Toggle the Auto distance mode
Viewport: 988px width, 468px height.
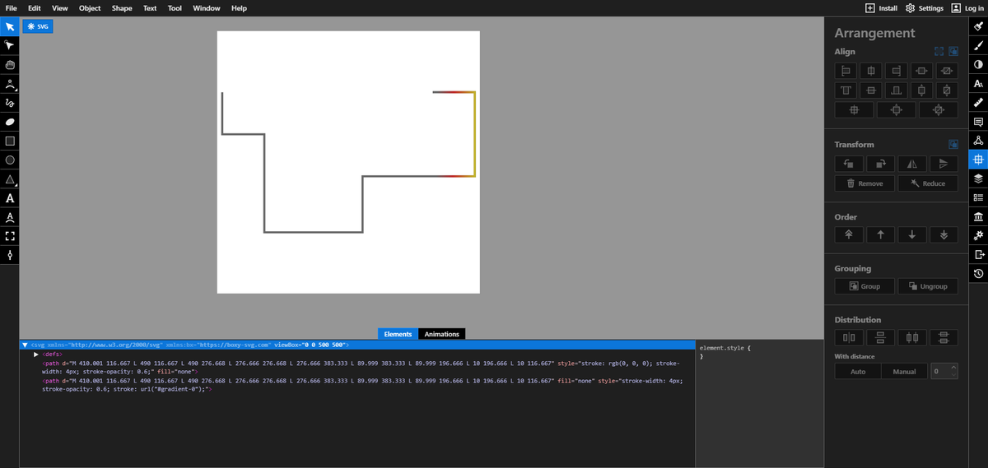coord(857,372)
